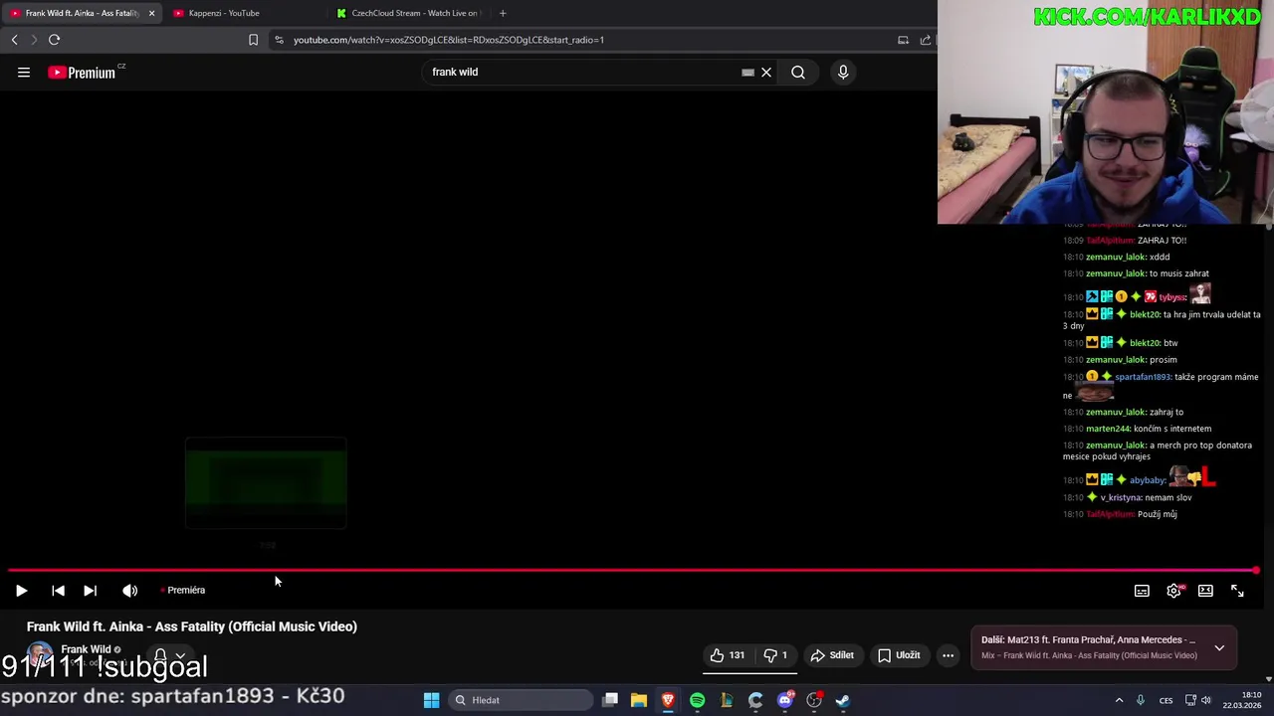The height and width of the screenshot is (716, 1274).
Task: Switch to CzechCloud Stream tab
Action: [x=408, y=13]
